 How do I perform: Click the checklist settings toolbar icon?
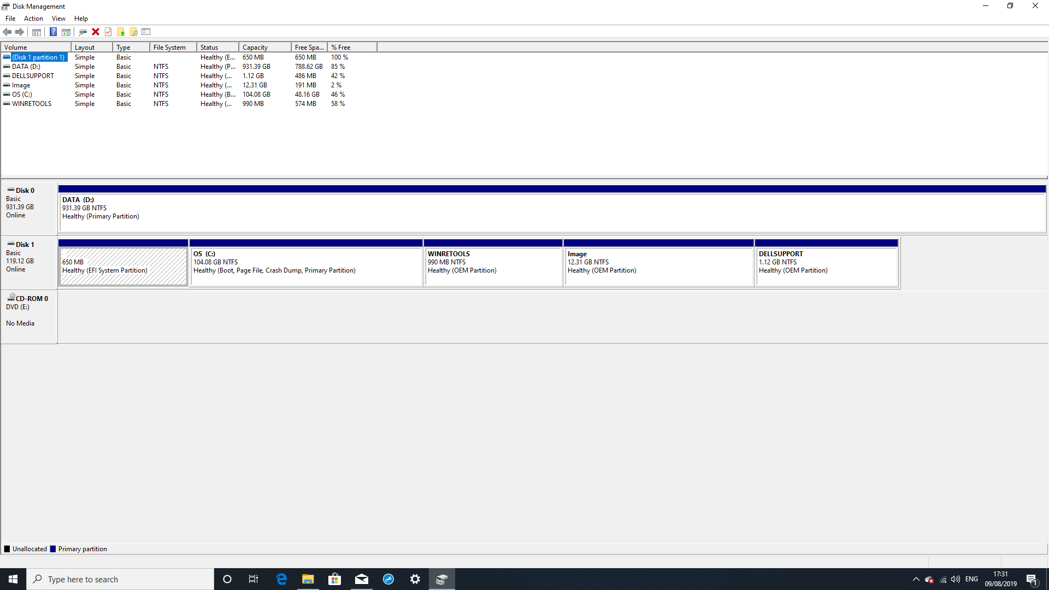click(146, 32)
